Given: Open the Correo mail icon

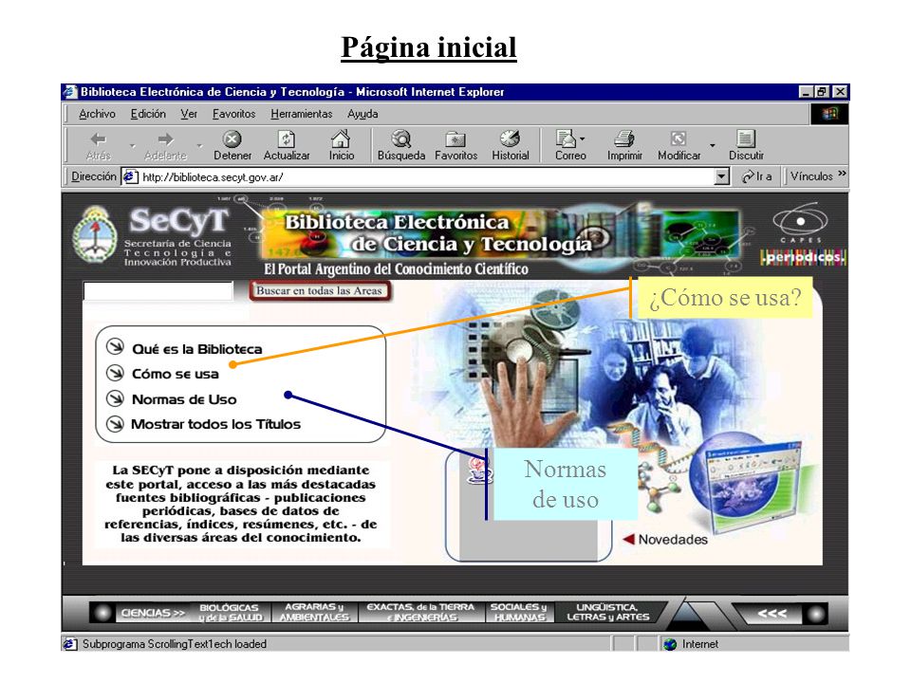Looking at the screenshot, I should click(567, 138).
